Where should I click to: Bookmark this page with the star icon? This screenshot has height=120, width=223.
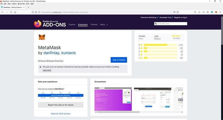click(x=178, y=12)
